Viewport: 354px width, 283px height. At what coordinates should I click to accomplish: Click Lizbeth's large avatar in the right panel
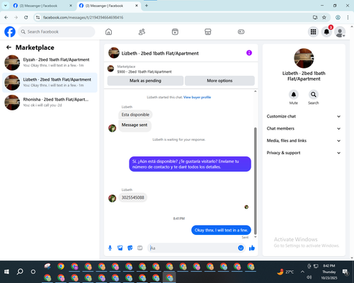(304, 58)
